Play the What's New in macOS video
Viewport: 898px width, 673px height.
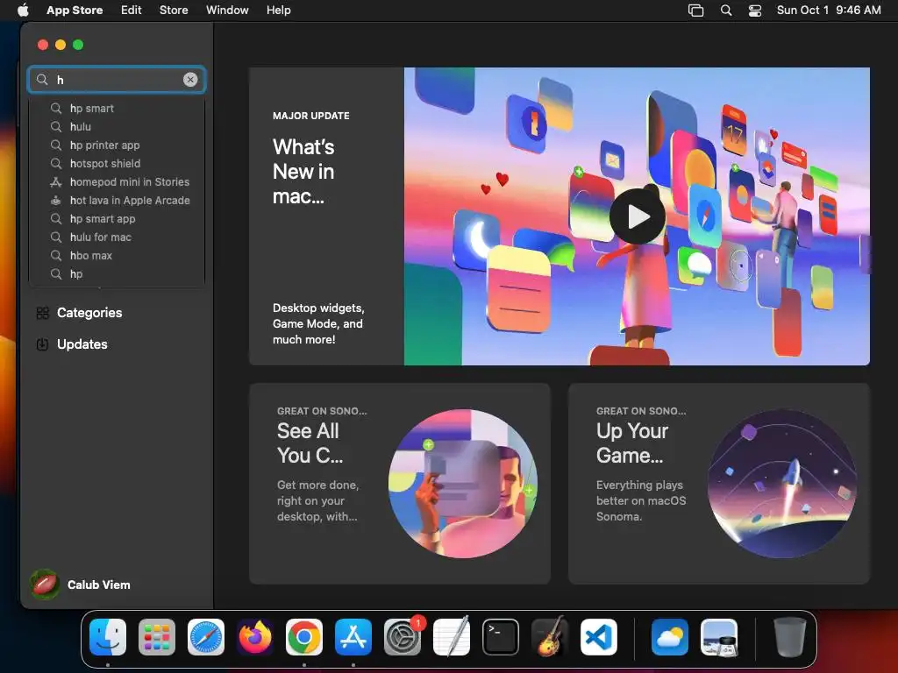click(x=637, y=216)
